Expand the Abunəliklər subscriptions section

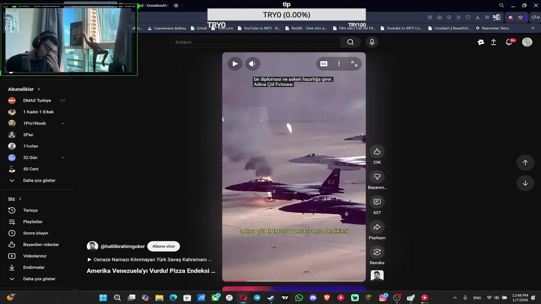coord(24,89)
